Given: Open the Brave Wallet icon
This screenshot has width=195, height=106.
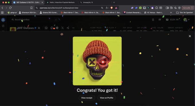Looking at the screenshot, I should point(171,8).
